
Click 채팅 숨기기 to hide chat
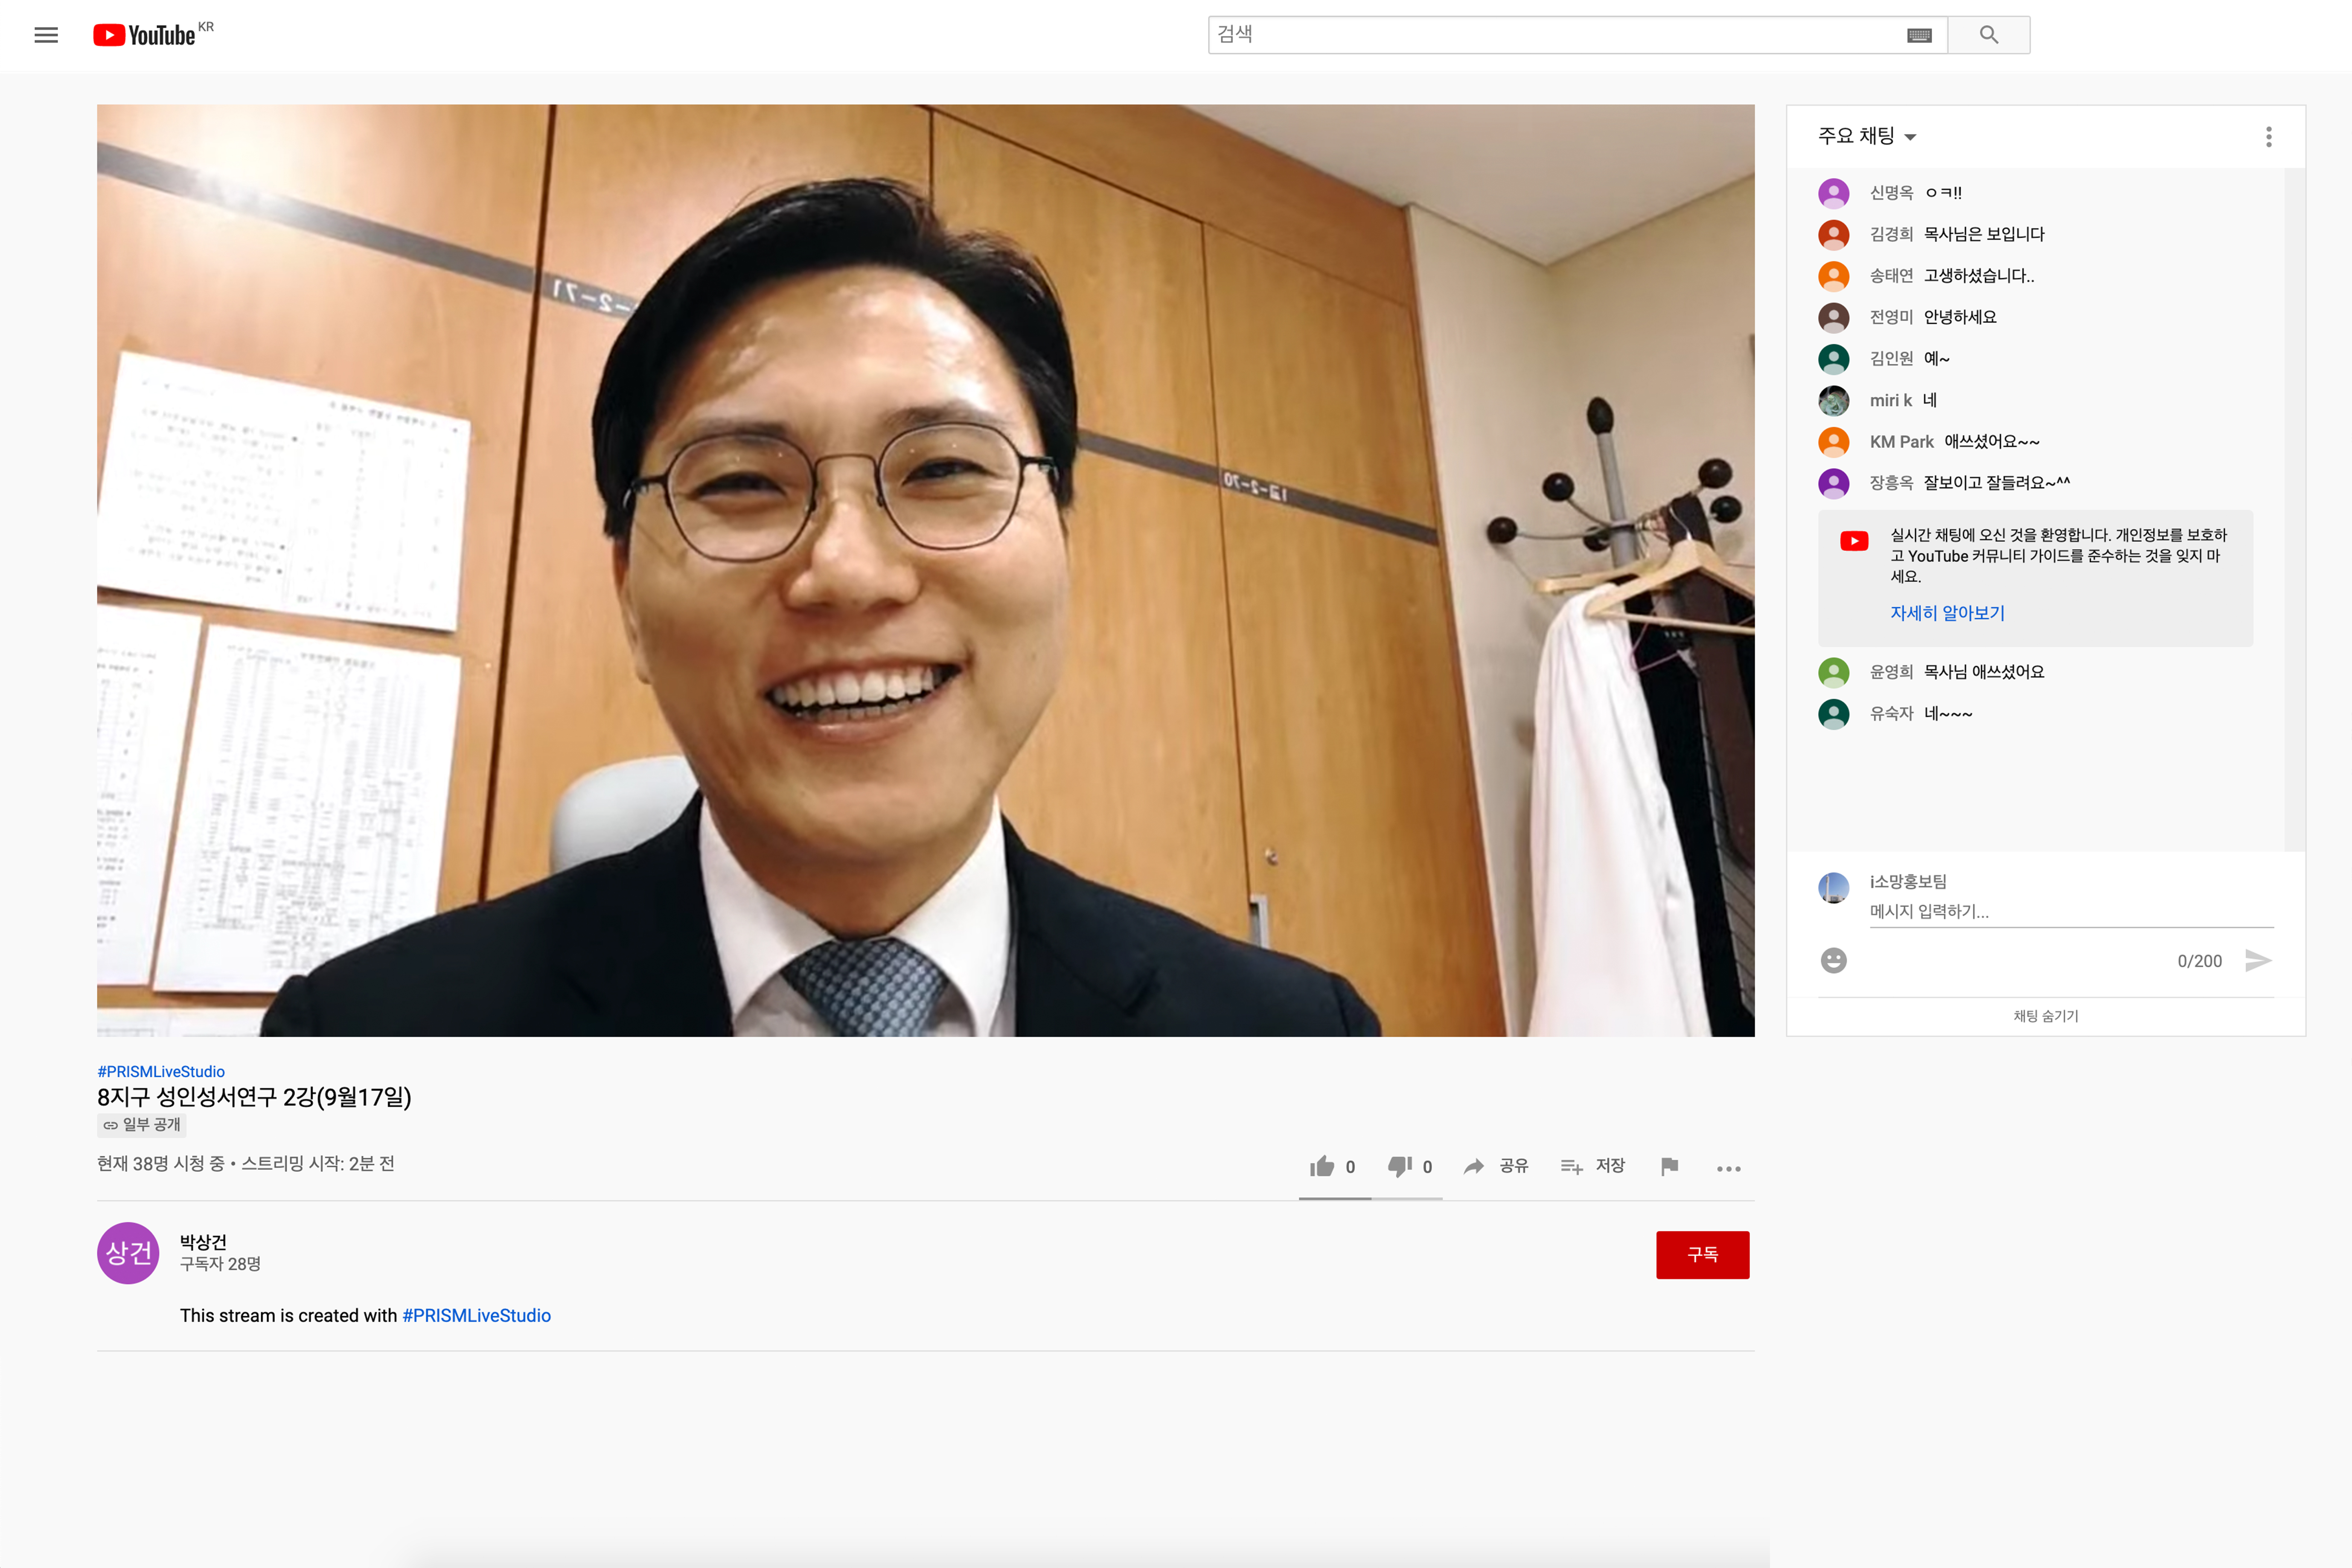pos(2046,1016)
